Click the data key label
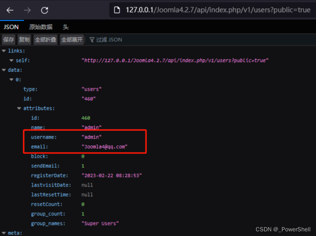Screen dimensions: 316x236 click(x=15, y=70)
